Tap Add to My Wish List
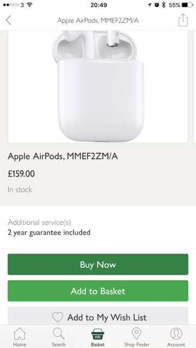The image size is (196, 348). (x=98, y=316)
